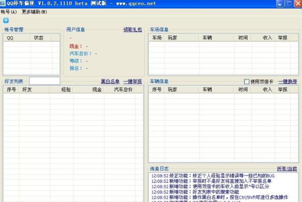Select log line 好友列表中的搜索功能

click(x=195, y=192)
